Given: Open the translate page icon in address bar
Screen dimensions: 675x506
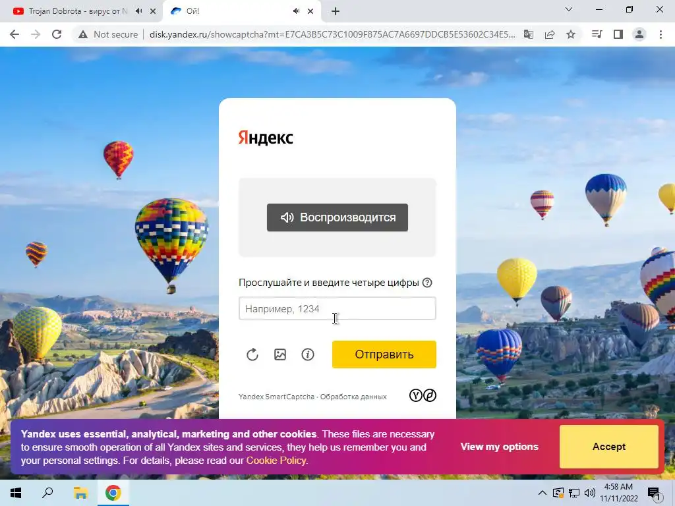Looking at the screenshot, I should [529, 34].
